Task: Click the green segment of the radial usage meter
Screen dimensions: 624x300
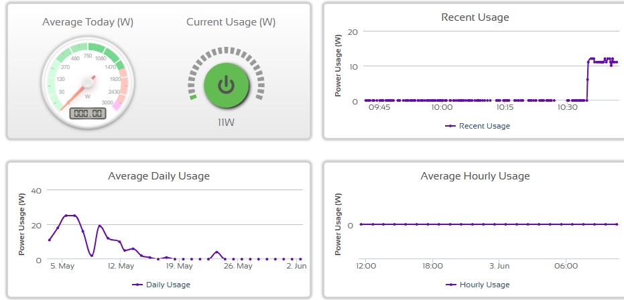Action: pyautogui.click(x=194, y=98)
